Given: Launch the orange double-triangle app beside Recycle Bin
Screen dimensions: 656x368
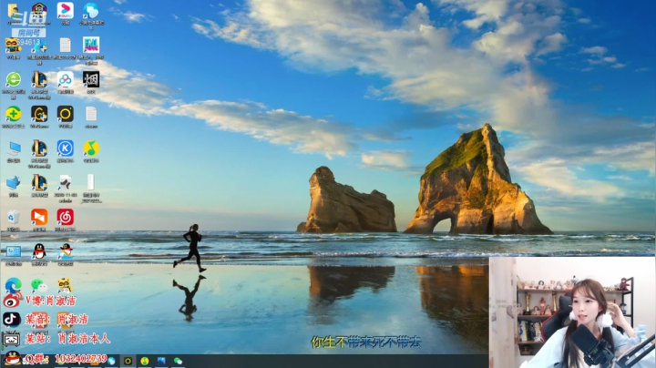Looking at the screenshot, I should click(39, 217).
